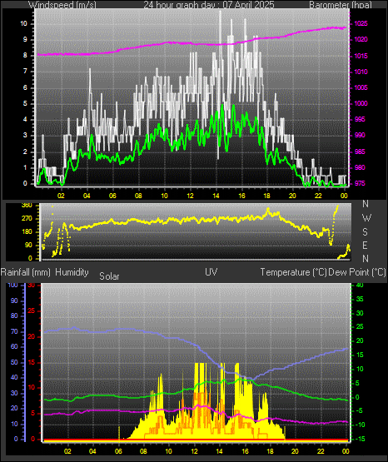
Task: Click the "18" hour tick of the temperature chart
Action: pos(270,451)
